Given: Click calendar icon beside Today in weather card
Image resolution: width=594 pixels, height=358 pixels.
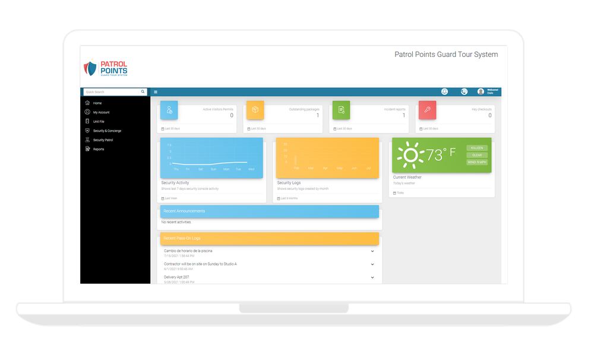Looking at the screenshot, I should pos(394,193).
